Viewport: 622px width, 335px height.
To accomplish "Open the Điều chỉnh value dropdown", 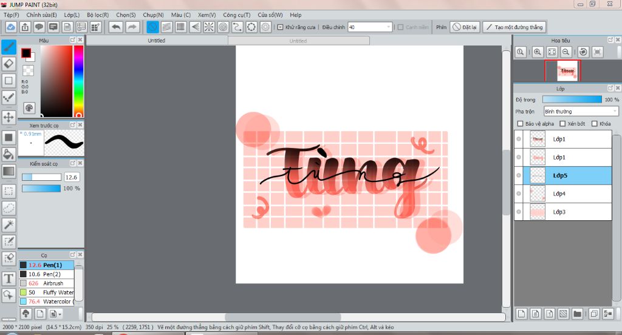I will tap(389, 27).
